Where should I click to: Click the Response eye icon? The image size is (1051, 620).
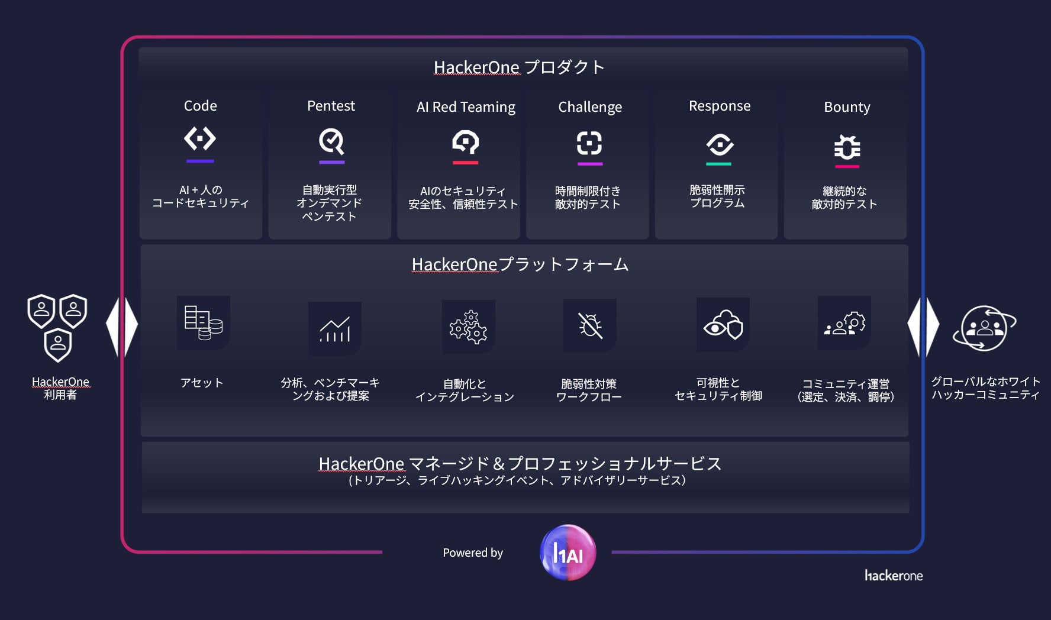pyautogui.click(x=720, y=145)
